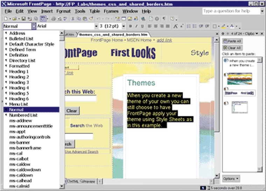Click the Format Painter brush icon

91,19
